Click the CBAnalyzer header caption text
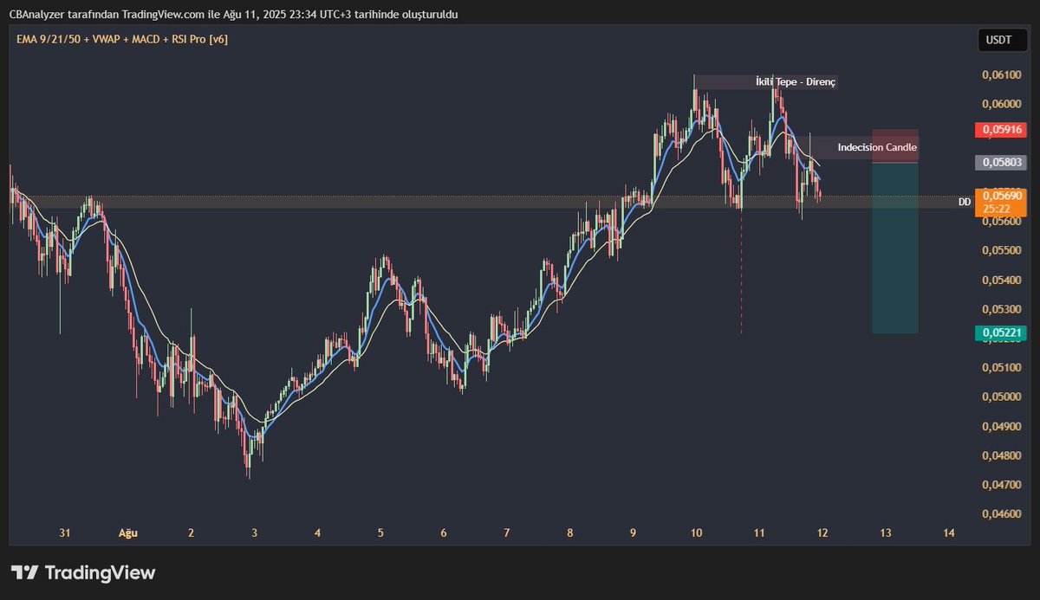This screenshot has width=1040, height=600. point(233,14)
